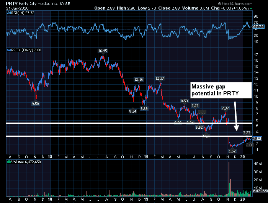Click the 12.37 high price label
This screenshot has height=203, width=268.
point(160,78)
